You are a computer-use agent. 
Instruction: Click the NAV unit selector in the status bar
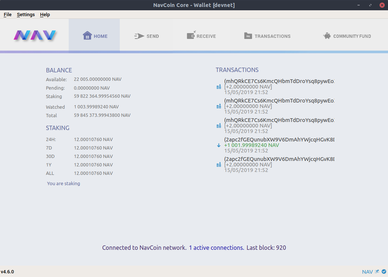367,272
